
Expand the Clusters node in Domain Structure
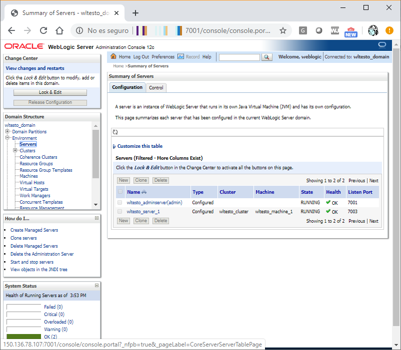(x=15, y=150)
